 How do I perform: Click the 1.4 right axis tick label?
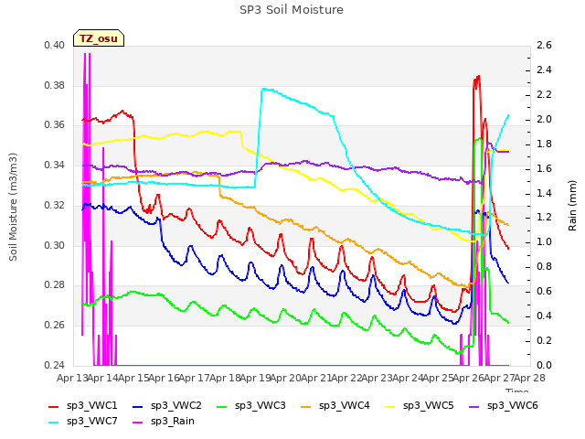(x=545, y=193)
